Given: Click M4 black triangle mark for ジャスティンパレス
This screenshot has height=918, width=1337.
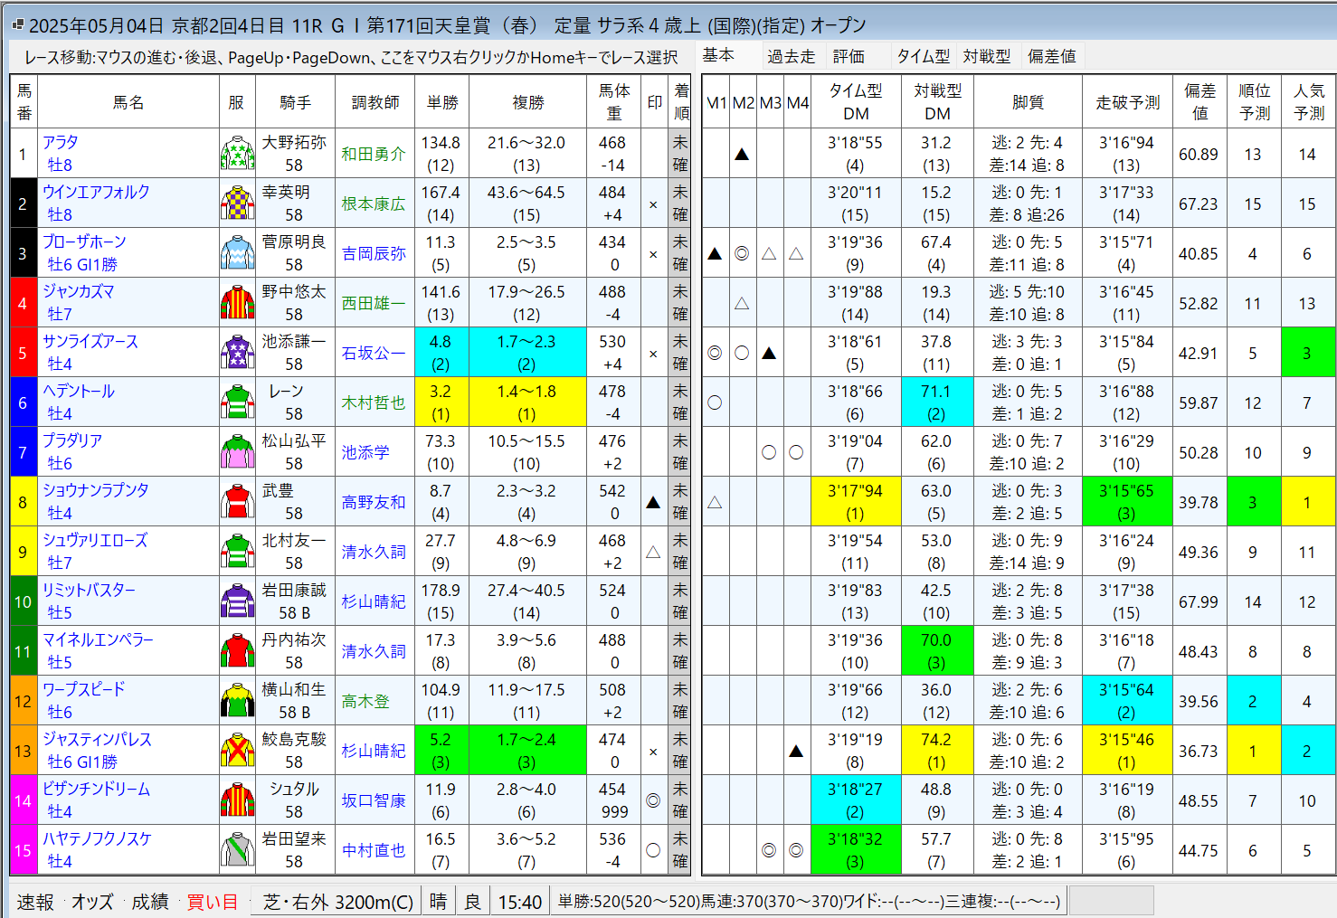Looking at the screenshot, I should point(796,751).
